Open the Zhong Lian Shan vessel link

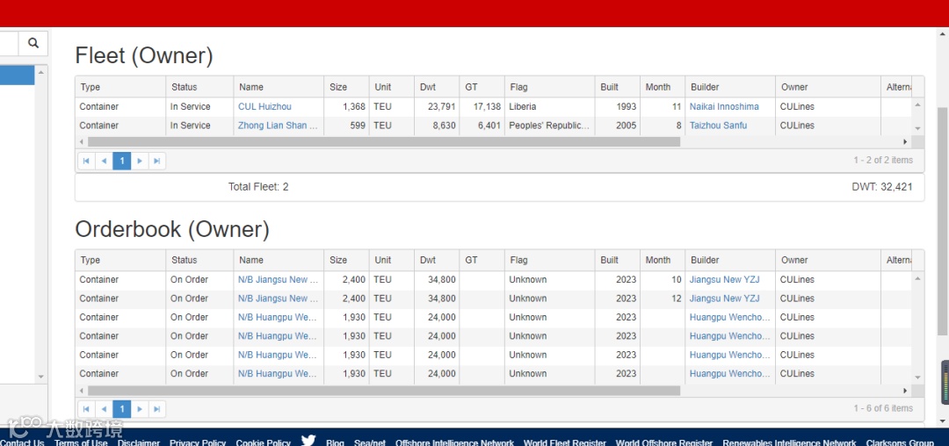(x=278, y=126)
